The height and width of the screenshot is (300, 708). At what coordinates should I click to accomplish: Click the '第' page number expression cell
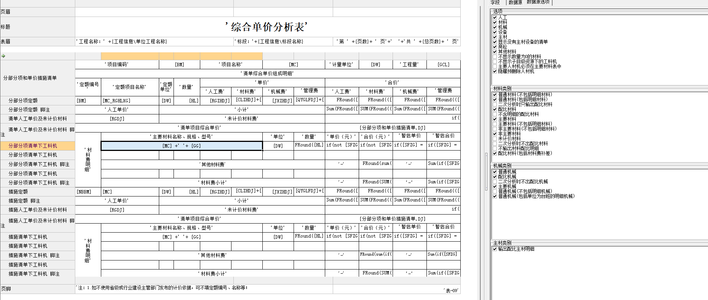397,41
